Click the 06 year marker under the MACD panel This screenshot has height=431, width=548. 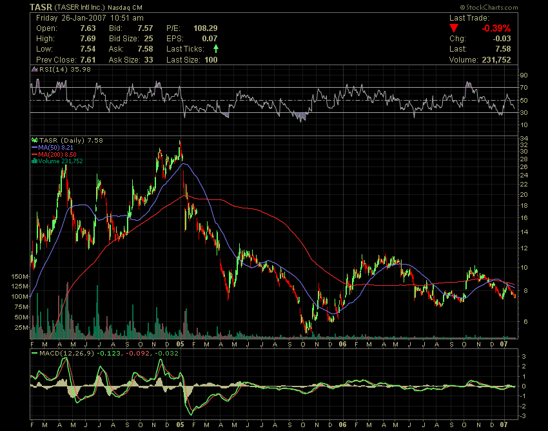[342, 425]
